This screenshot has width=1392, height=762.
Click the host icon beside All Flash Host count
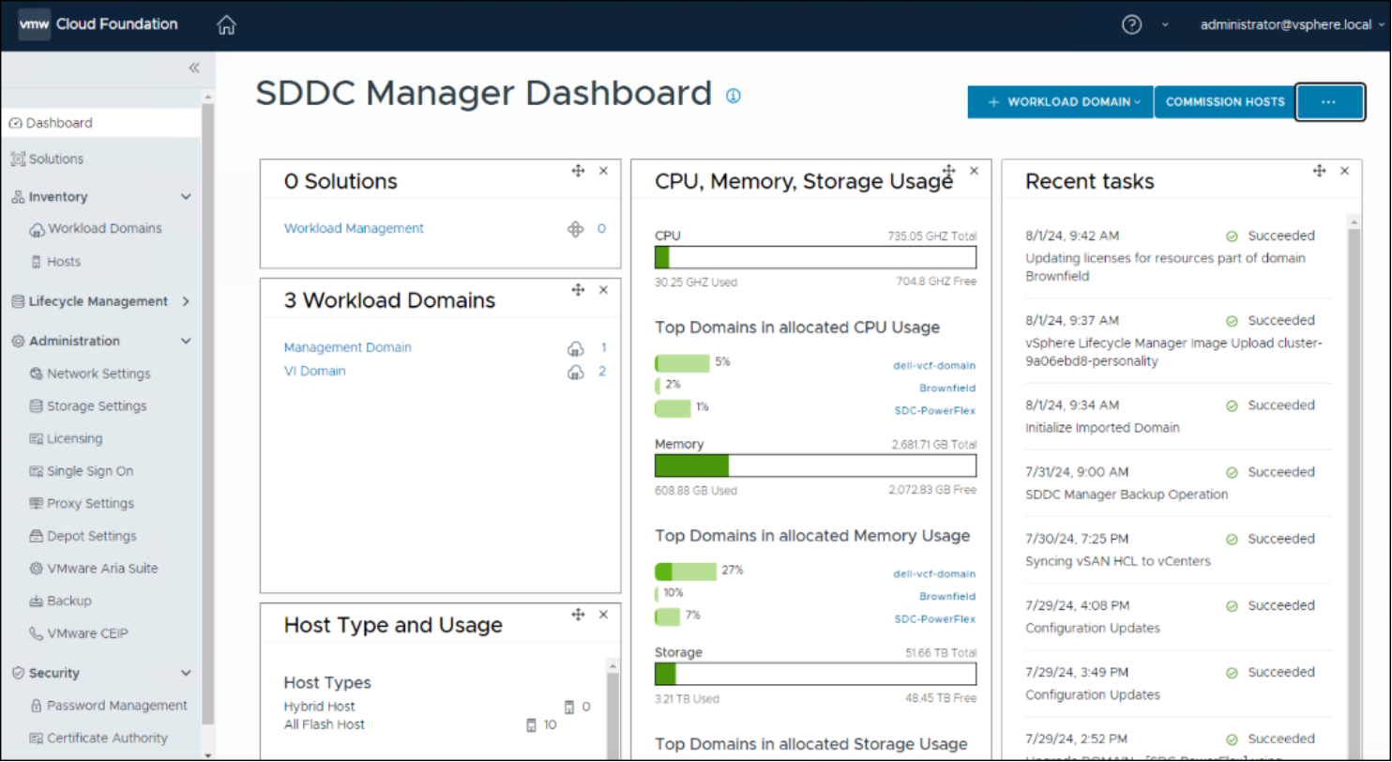531,725
